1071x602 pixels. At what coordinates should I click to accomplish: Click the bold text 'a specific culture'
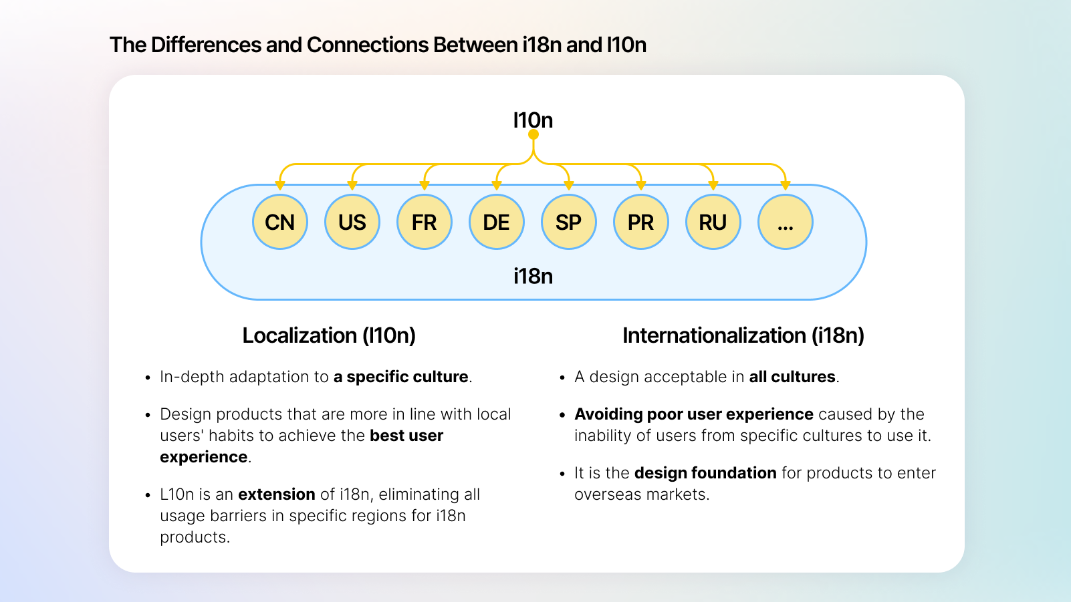pos(400,377)
